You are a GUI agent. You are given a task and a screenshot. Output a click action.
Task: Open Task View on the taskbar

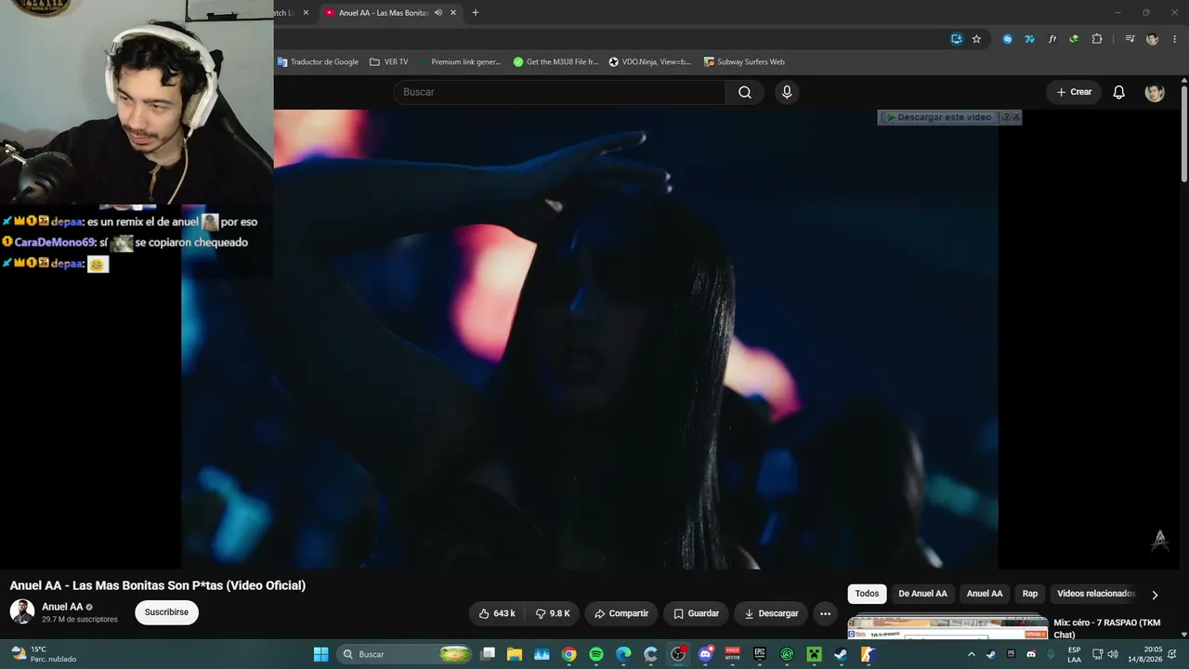tap(488, 654)
